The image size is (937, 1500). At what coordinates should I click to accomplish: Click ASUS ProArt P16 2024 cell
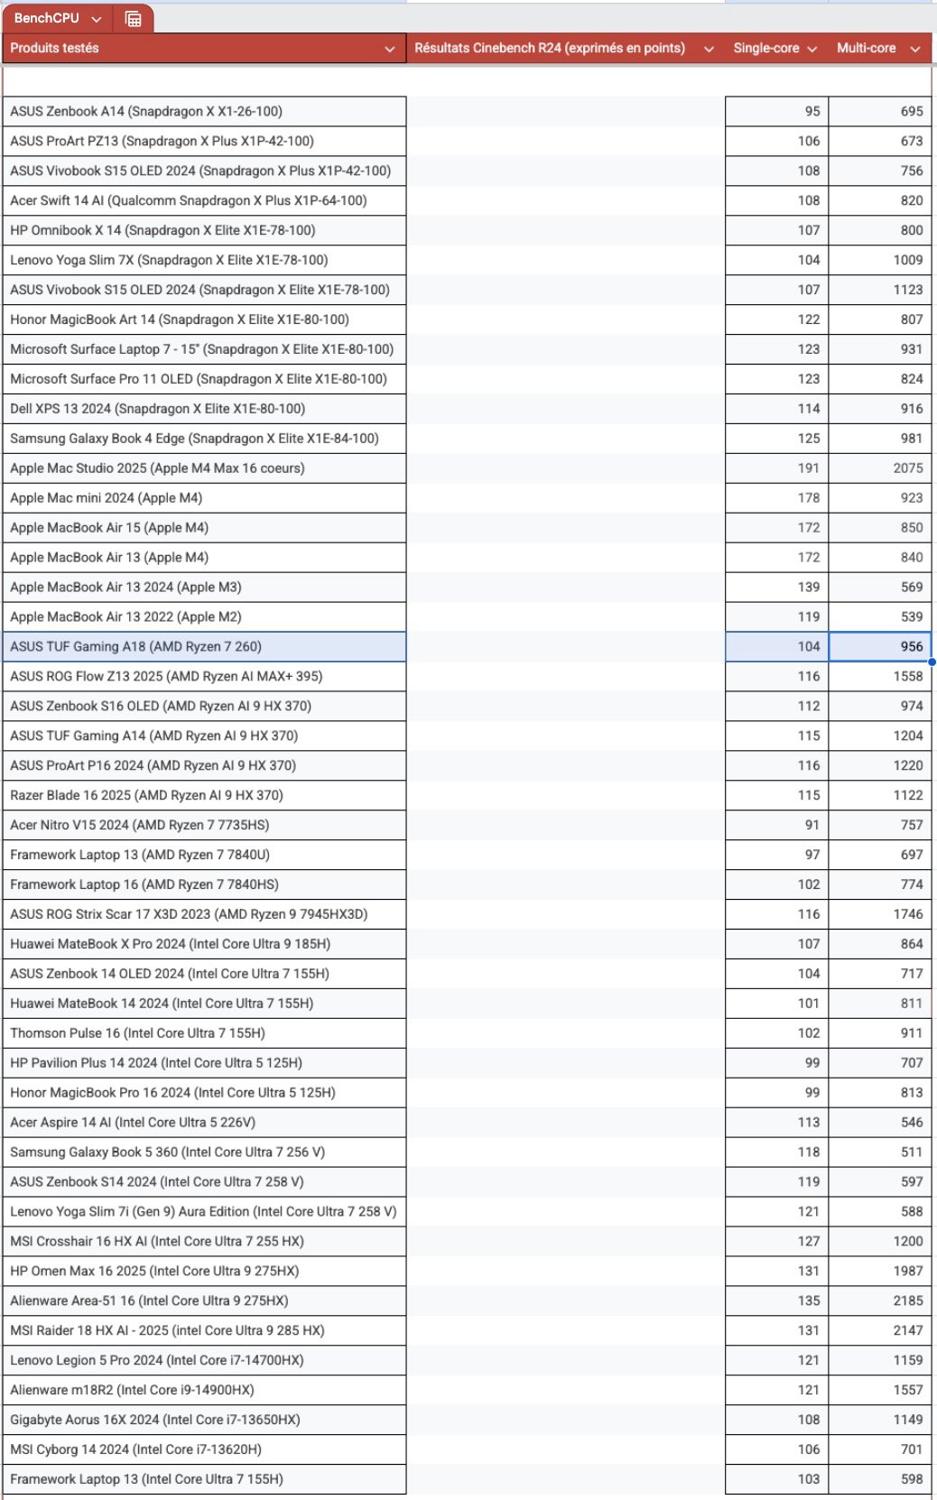click(x=204, y=766)
